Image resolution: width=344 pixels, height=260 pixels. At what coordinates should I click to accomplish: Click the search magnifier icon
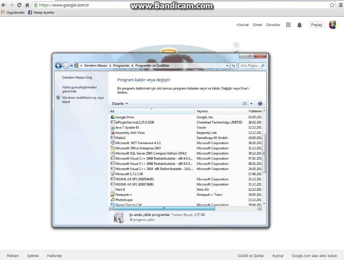click(263, 66)
